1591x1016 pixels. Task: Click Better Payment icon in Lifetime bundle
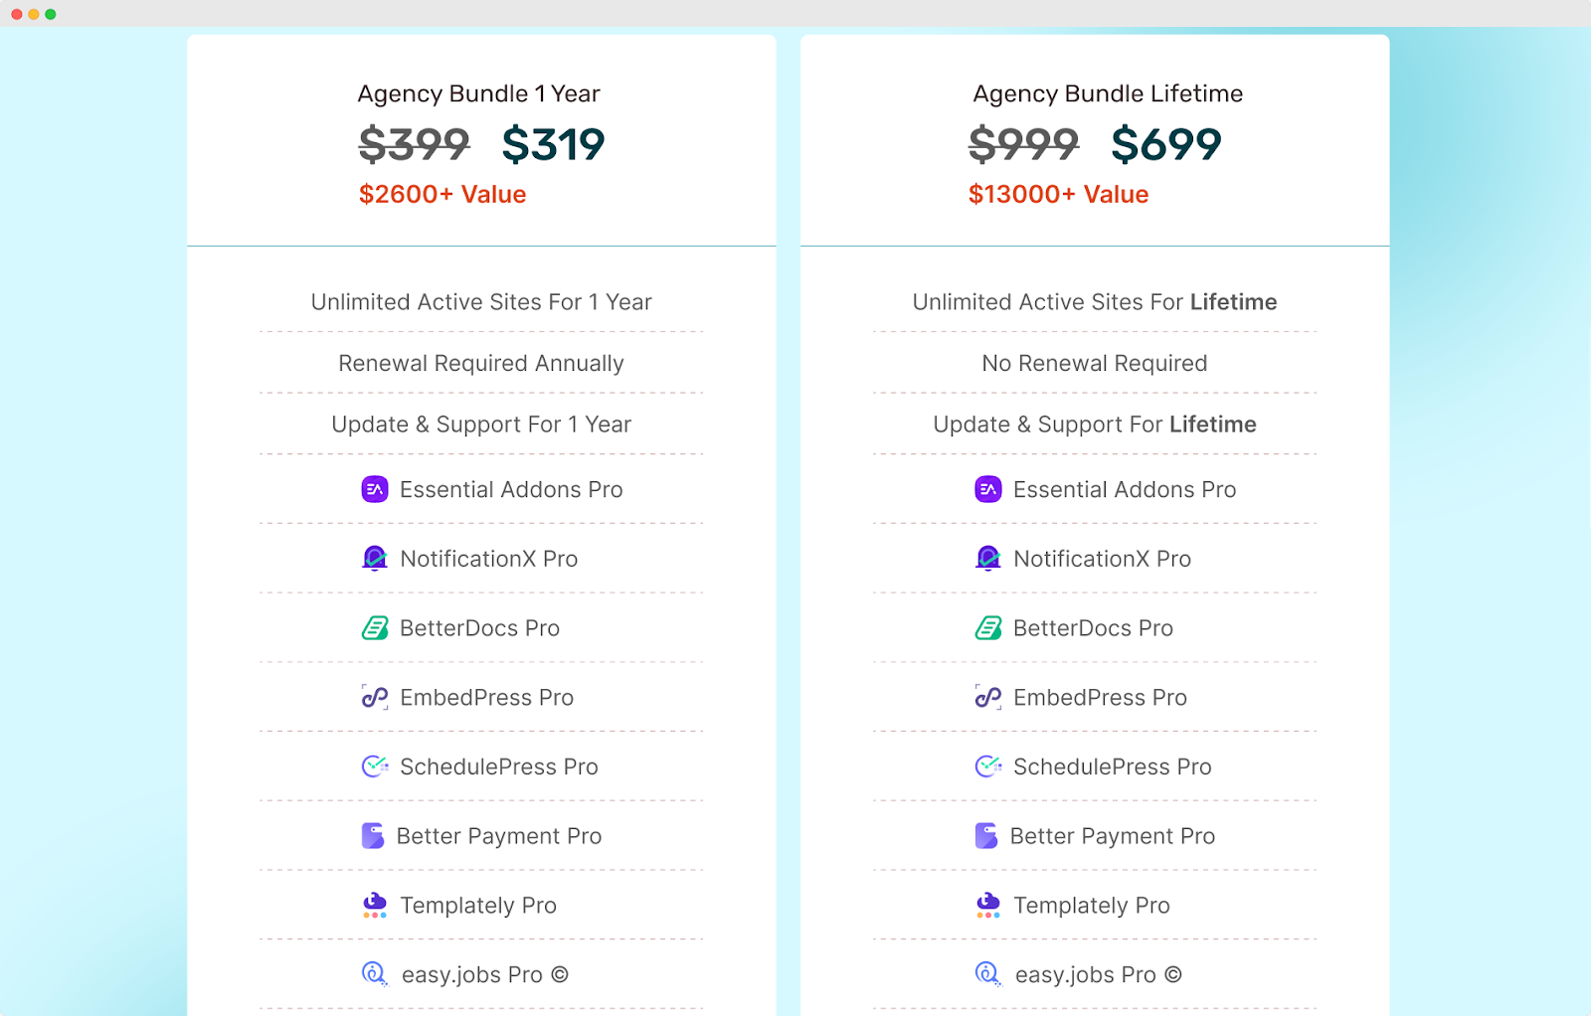pos(986,836)
